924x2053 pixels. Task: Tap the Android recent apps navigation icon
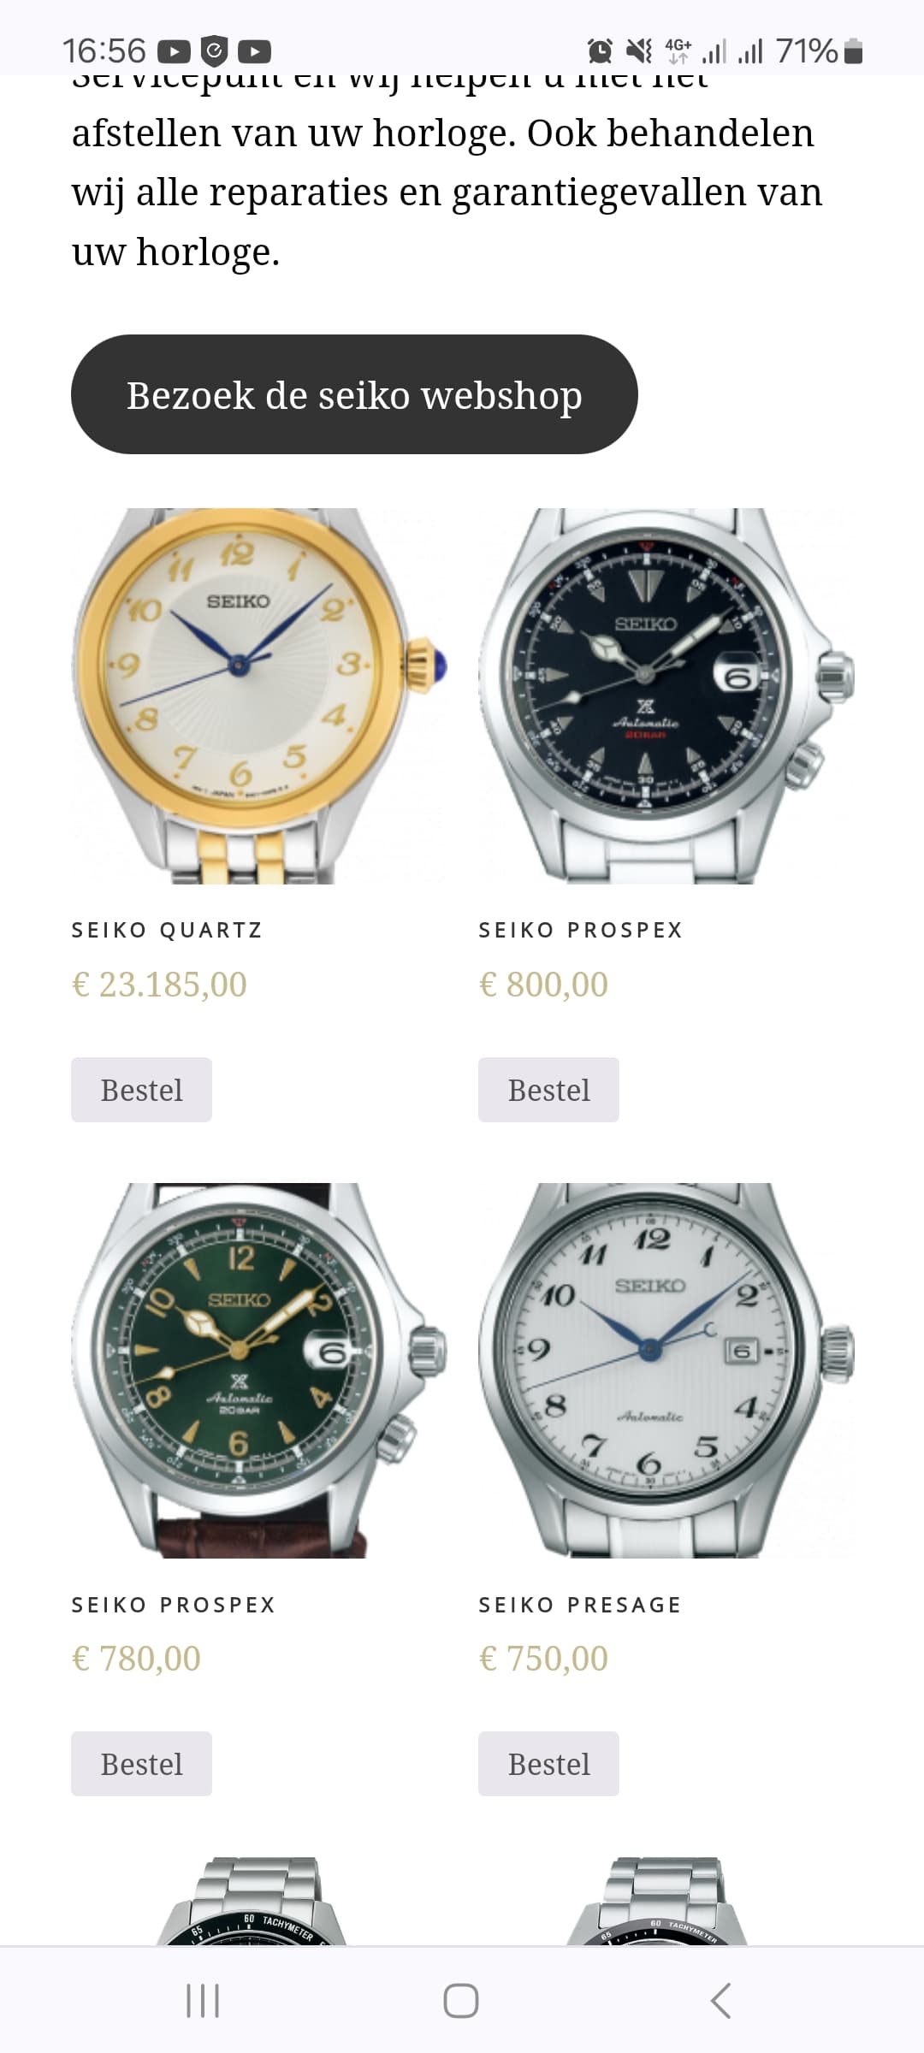203,2001
